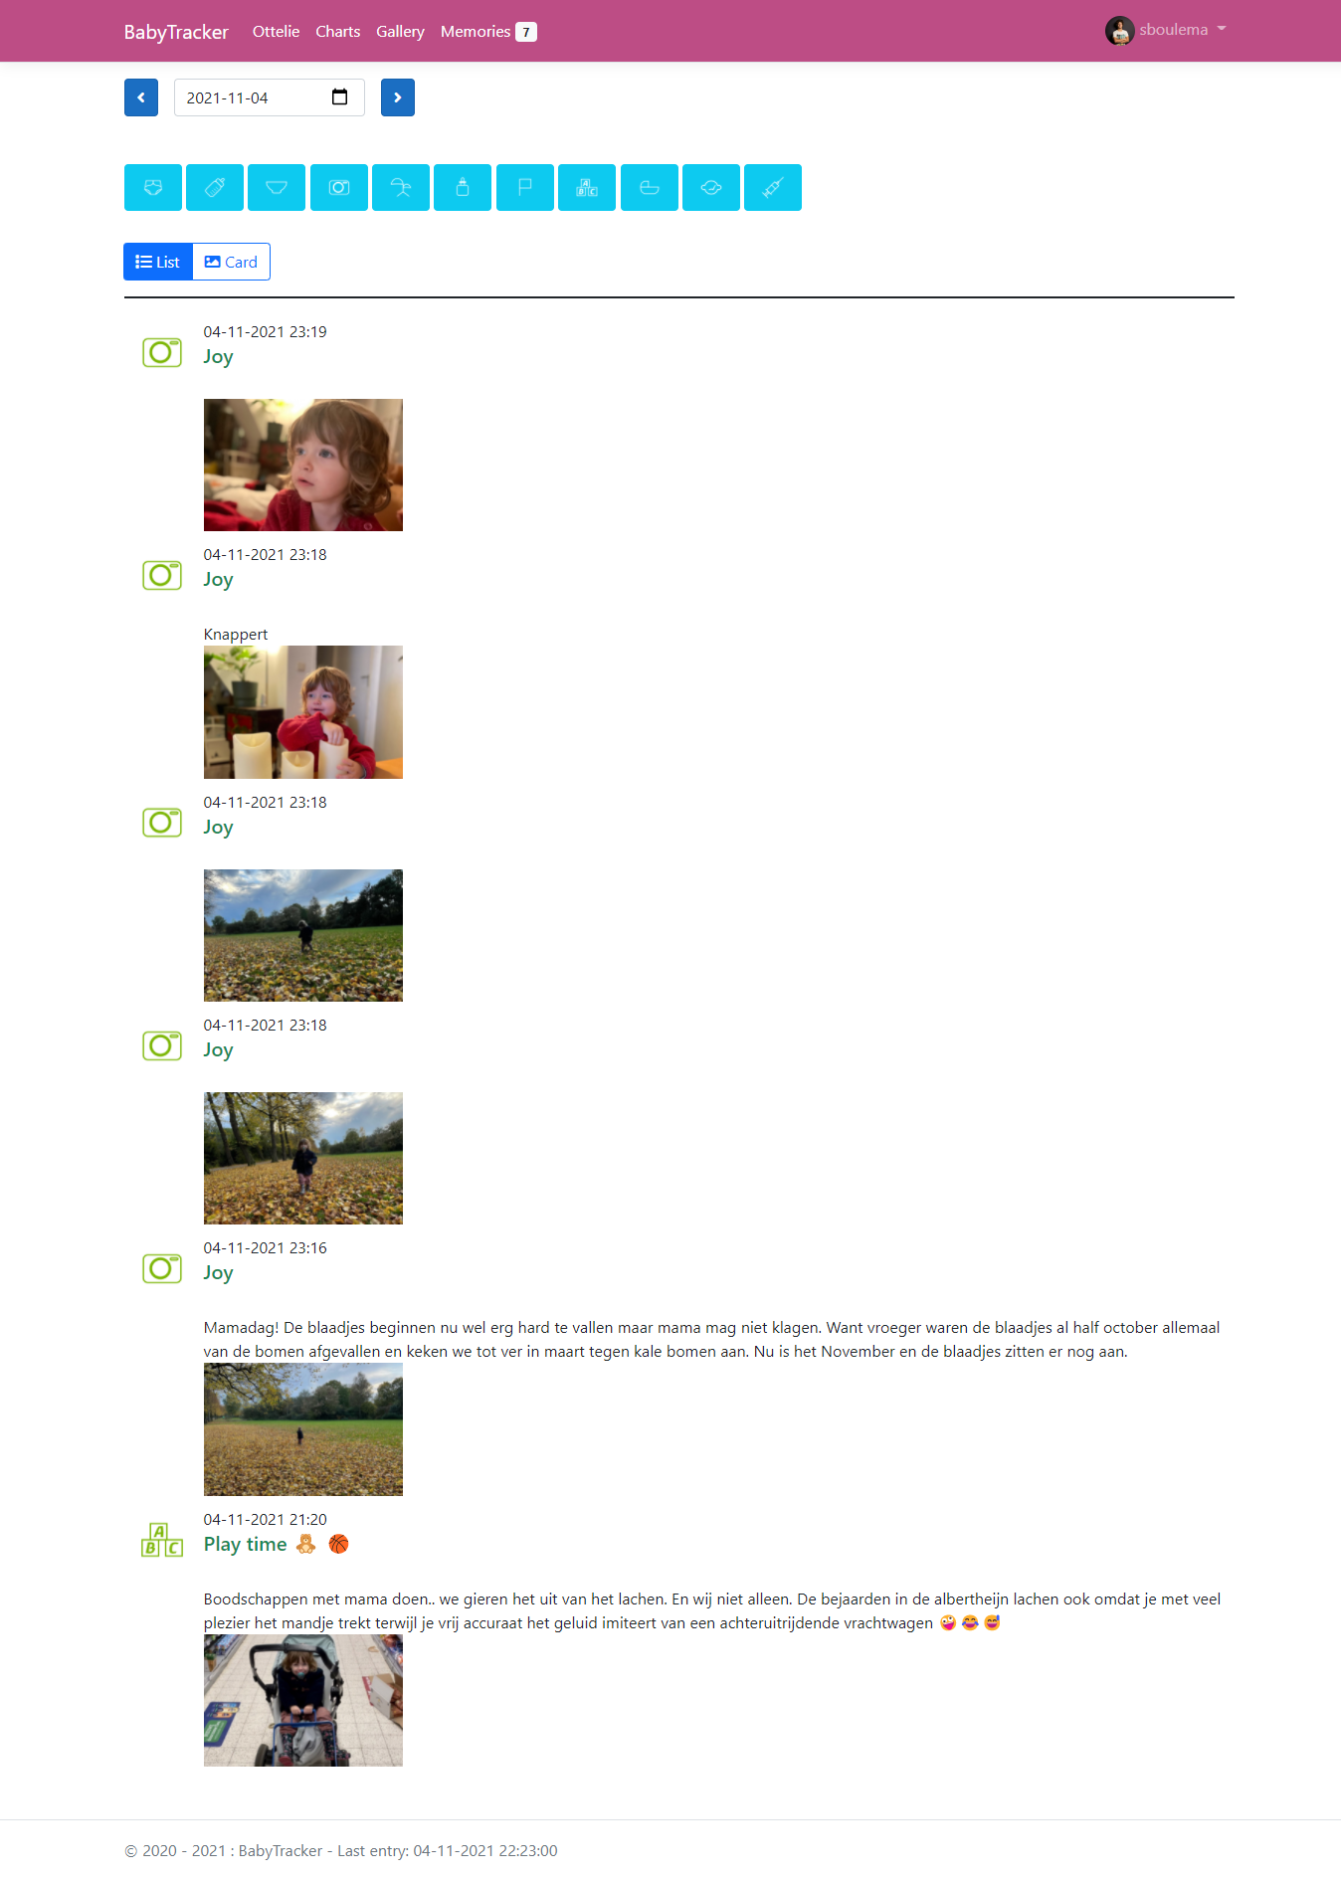This screenshot has height=1880, width=1341.
Task: Open Memories with 7 badge
Action: click(x=488, y=32)
